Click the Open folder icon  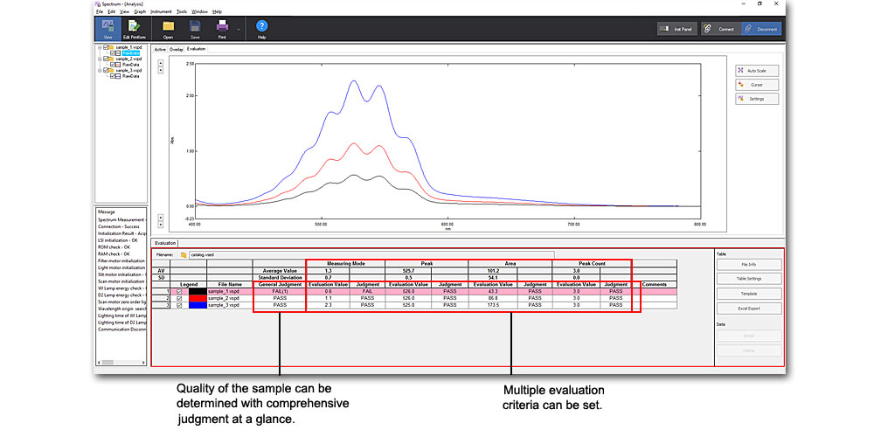168,28
